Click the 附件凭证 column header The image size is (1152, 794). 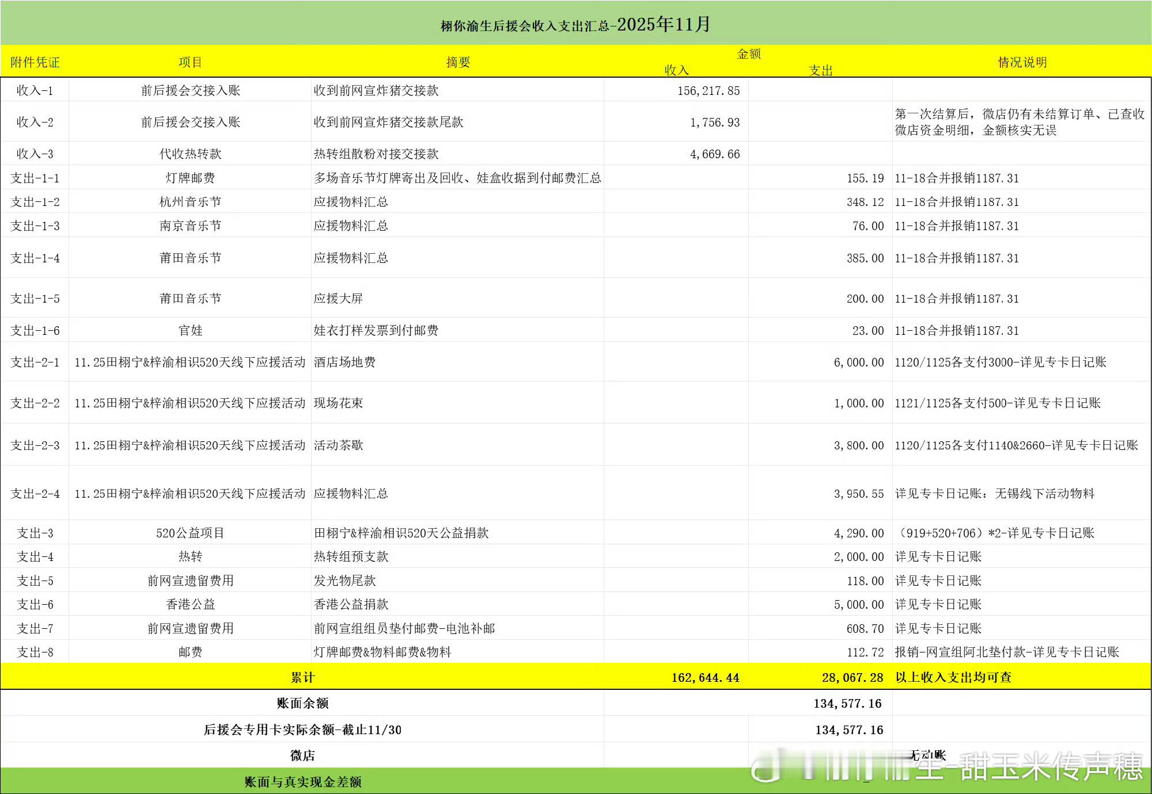(35, 62)
